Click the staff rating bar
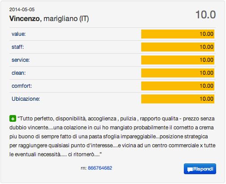The width and height of the screenshot is (226, 184). click(178, 47)
